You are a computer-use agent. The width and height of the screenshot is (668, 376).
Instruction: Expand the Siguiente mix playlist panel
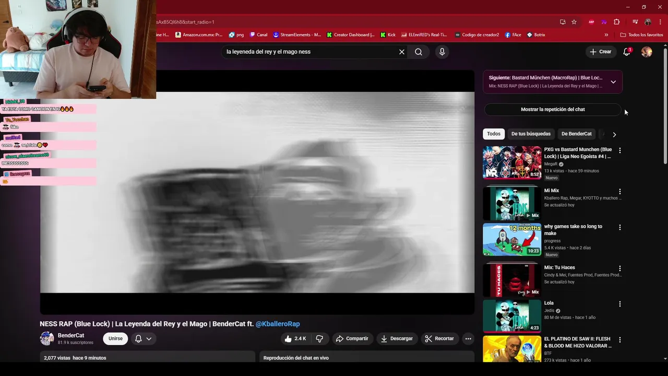point(613,82)
